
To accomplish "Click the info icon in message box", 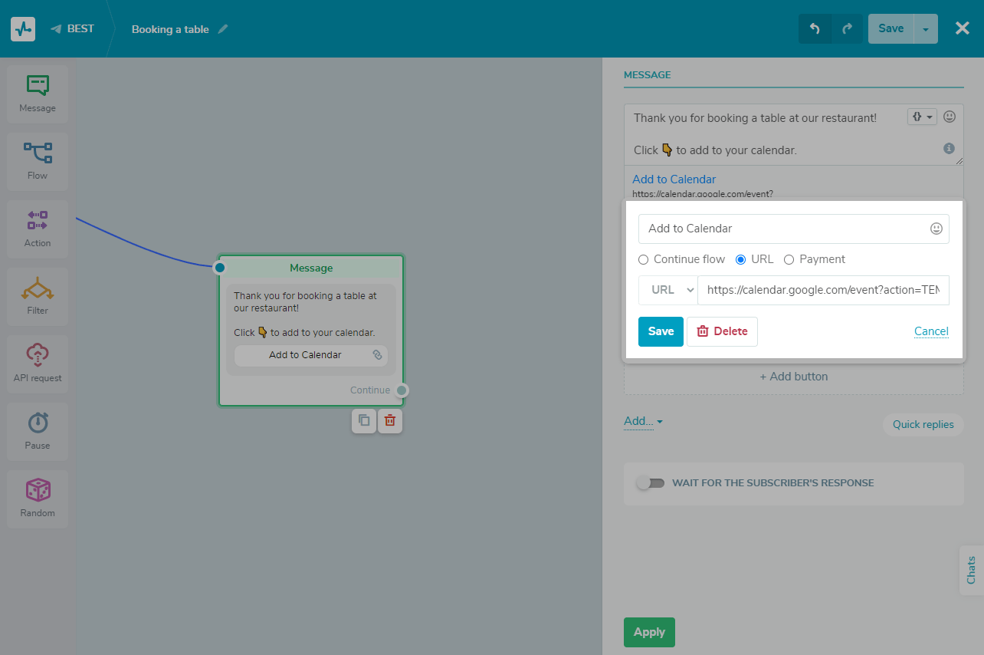I will tap(949, 149).
